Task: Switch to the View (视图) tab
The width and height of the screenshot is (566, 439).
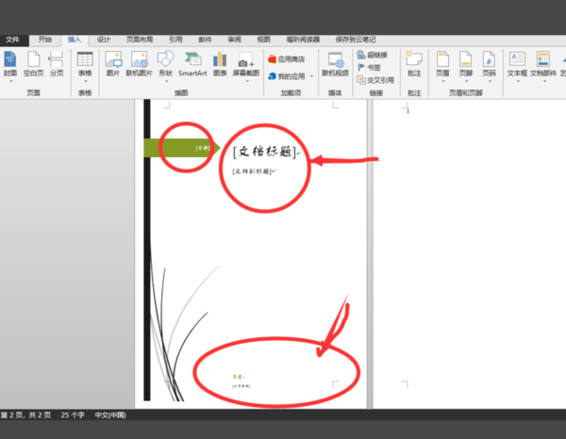Action: coord(263,40)
